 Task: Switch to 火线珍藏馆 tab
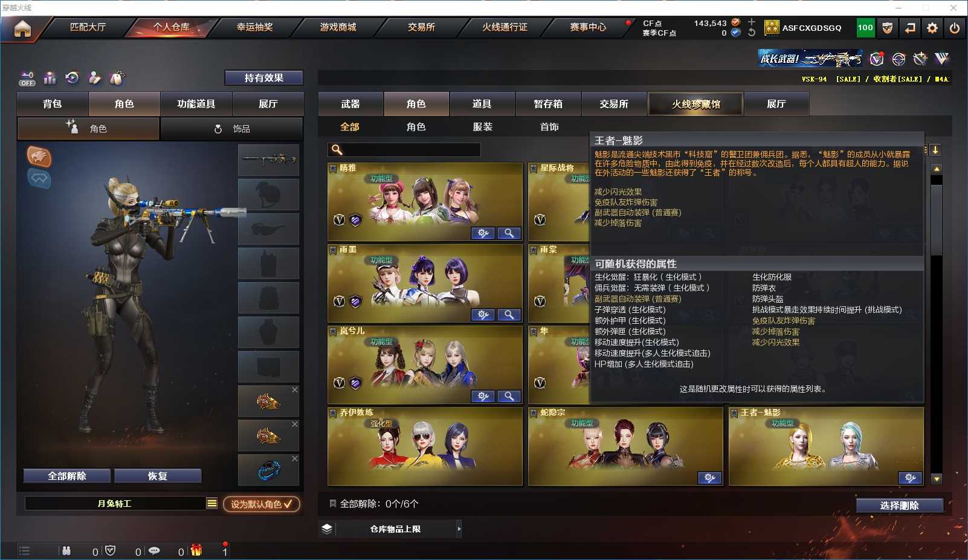[x=695, y=104]
